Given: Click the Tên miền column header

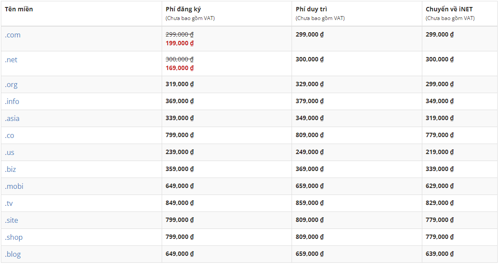Looking at the screenshot, I should (x=19, y=9).
